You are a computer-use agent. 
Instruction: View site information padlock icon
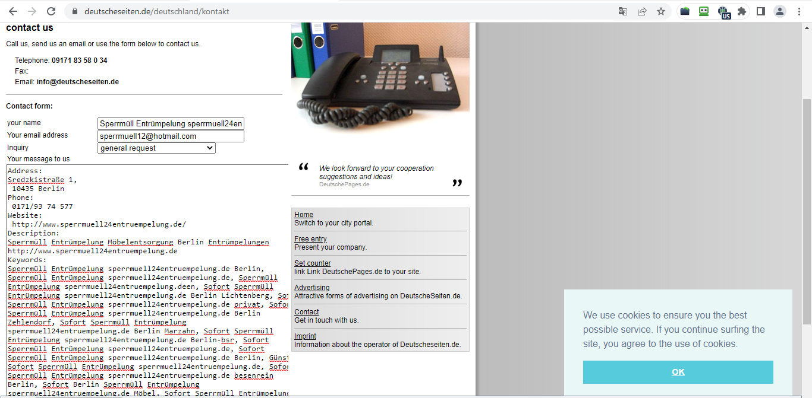(x=74, y=11)
